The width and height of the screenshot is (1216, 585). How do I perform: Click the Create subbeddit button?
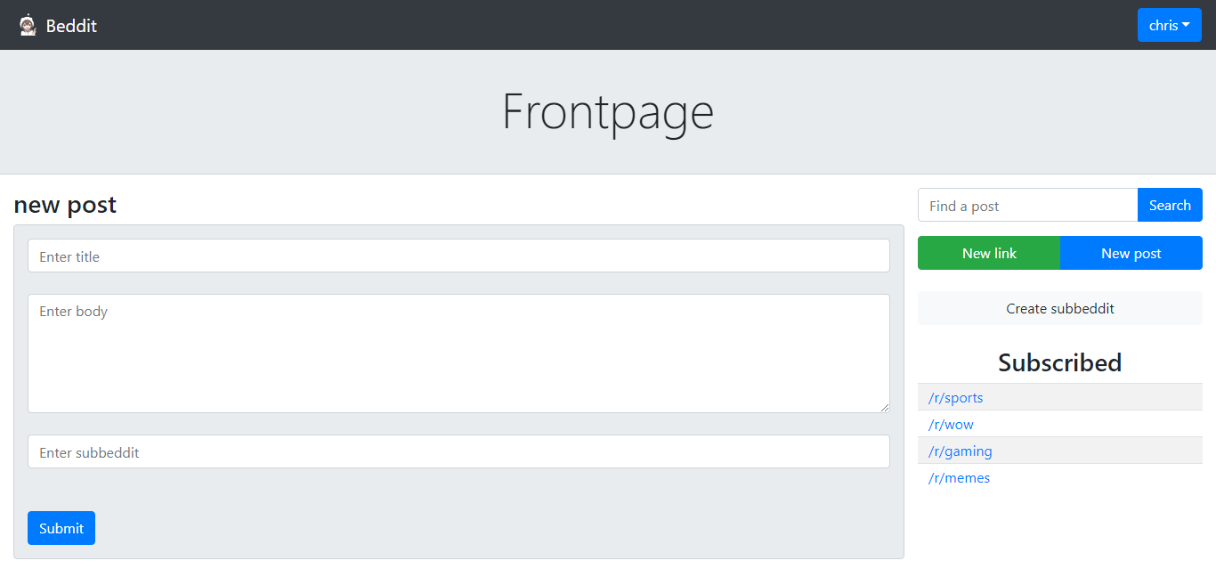(x=1060, y=308)
